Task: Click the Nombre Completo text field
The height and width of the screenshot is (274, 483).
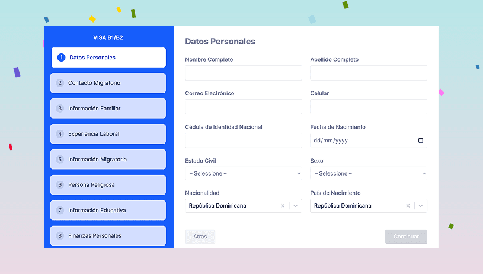Action: point(244,73)
